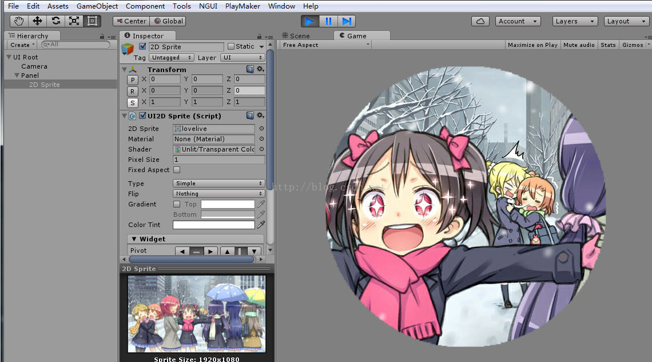Select the Hand tool

(19, 21)
